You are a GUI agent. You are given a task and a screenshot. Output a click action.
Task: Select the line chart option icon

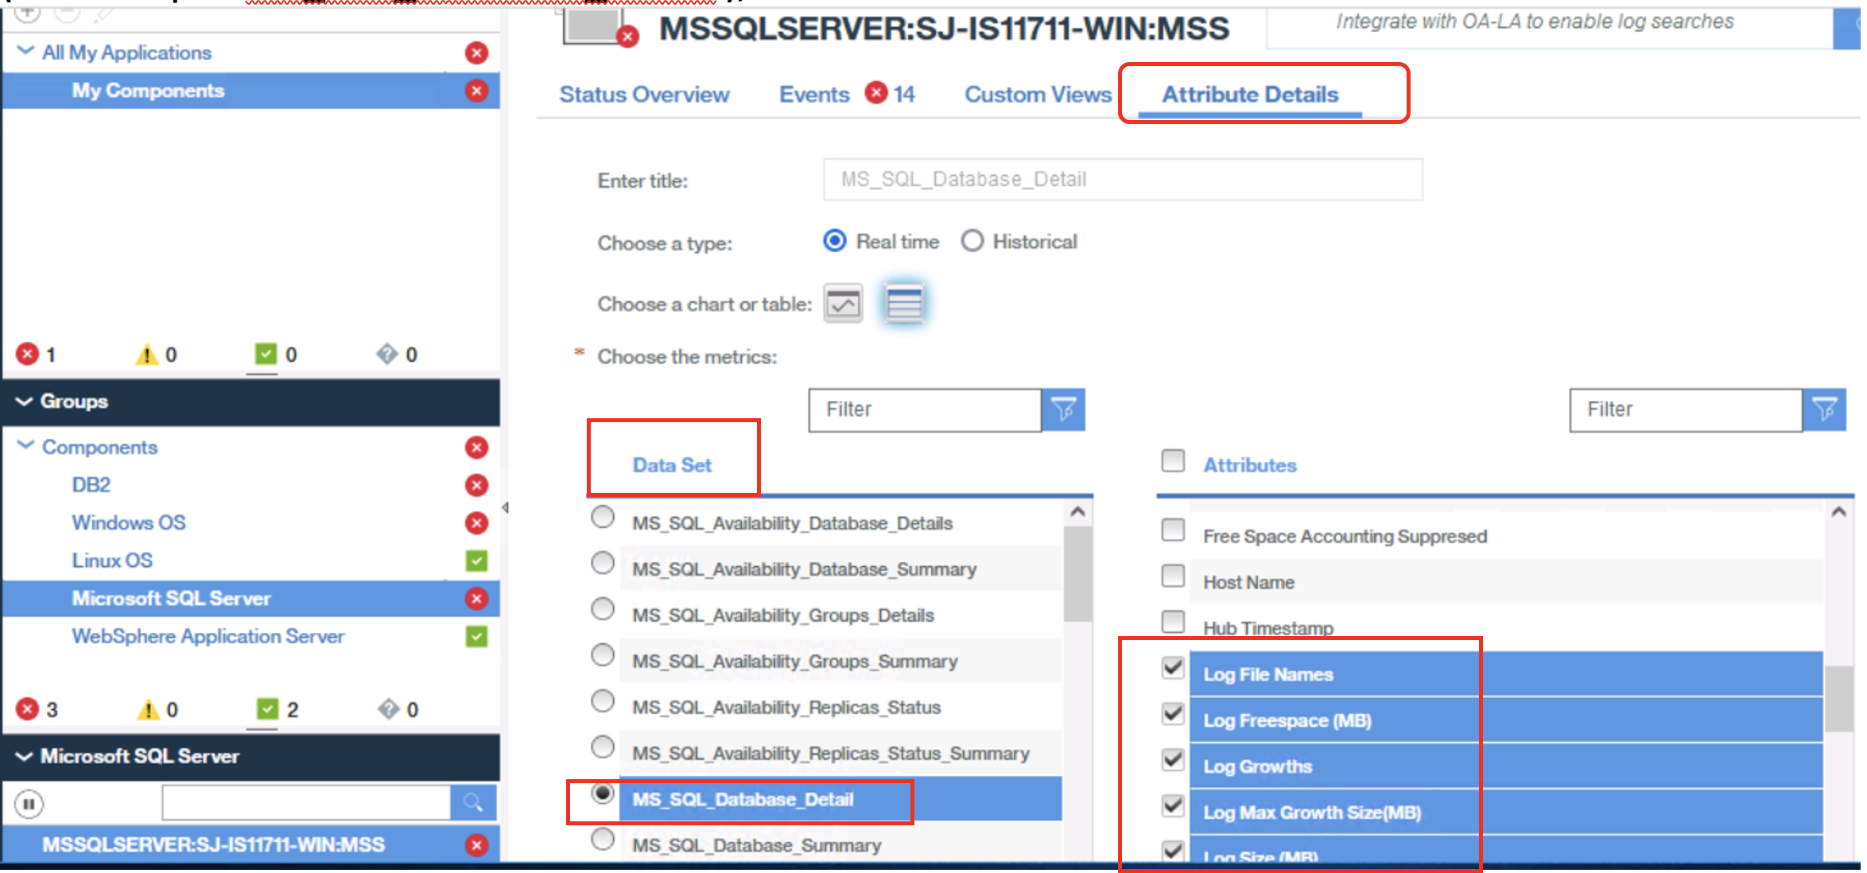(x=843, y=303)
